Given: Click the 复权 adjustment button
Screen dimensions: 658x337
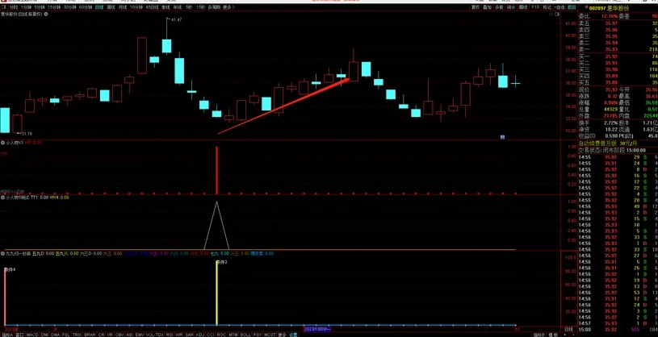Looking at the screenshot, I should click(x=474, y=7).
